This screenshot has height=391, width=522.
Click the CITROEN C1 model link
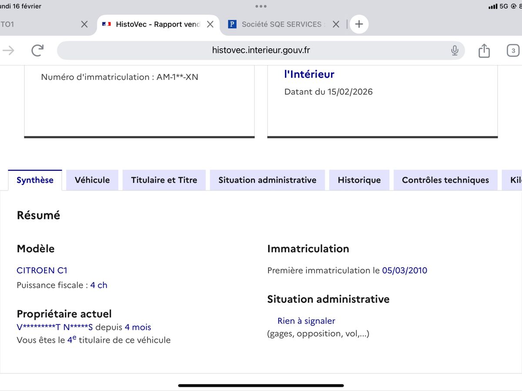[42, 270]
